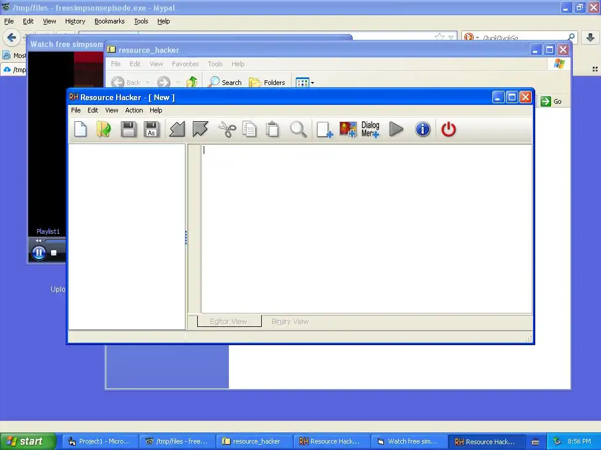
Task: Click the down-left arrow toolbar icon
Action: coord(177,129)
